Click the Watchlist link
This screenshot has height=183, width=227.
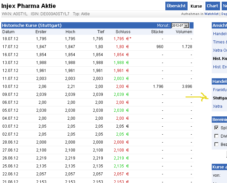coord(211,14)
